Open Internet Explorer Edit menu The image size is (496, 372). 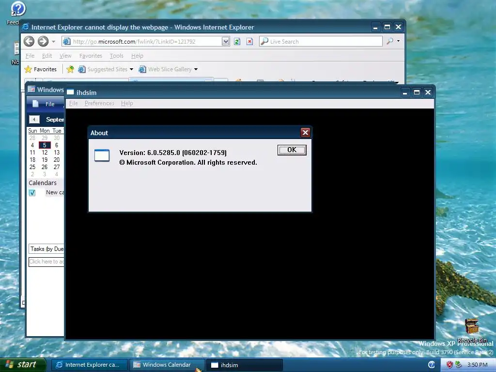[47, 56]
